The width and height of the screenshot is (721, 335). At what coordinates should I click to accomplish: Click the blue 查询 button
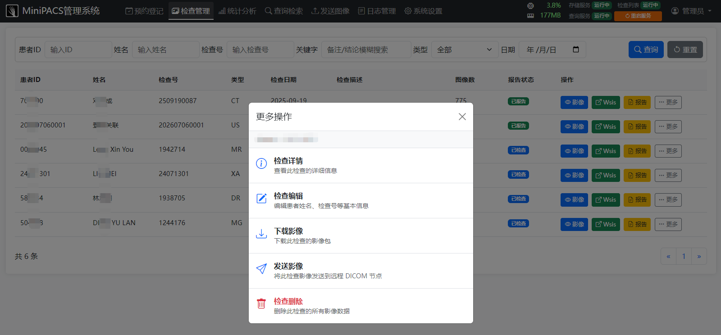pos(646,50)
